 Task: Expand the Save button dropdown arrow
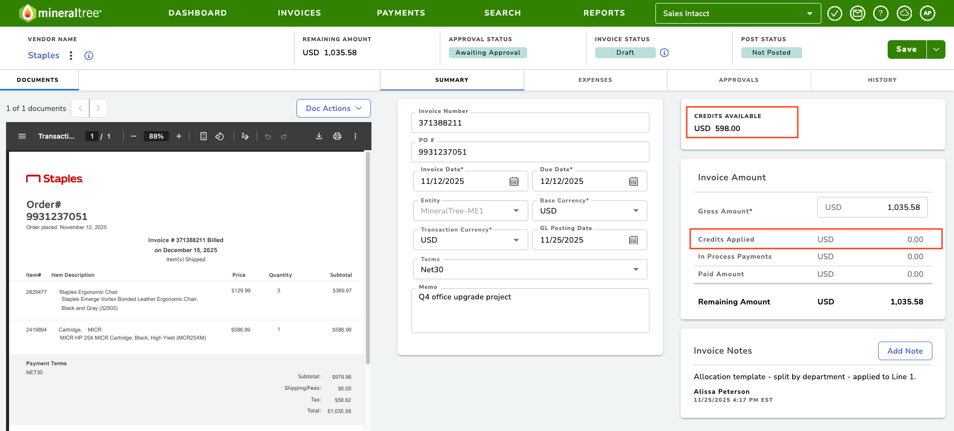(x=936, y=49)
